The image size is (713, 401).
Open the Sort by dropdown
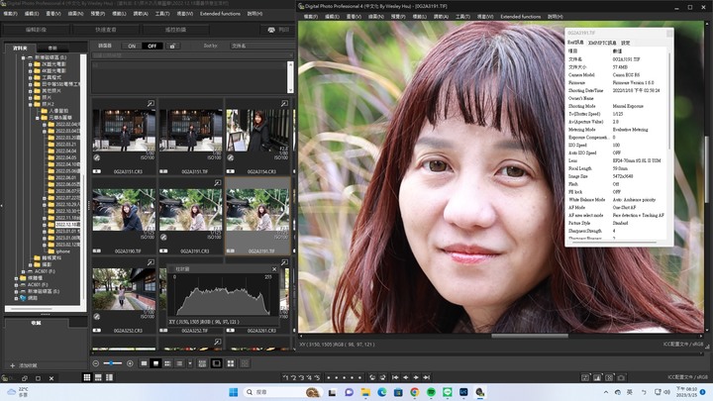[x=261, y=46]
